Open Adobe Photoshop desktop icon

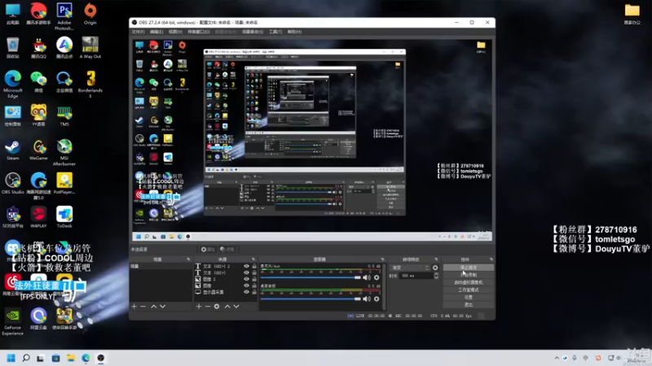64,16
